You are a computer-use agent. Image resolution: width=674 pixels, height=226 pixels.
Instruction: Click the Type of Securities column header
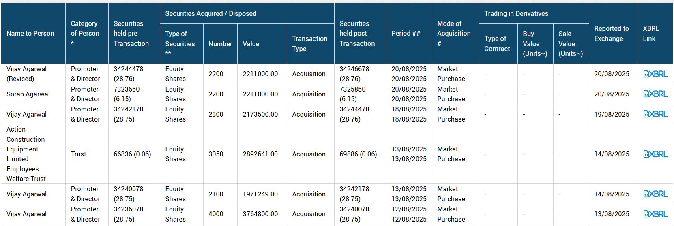[x=180, y=43]
